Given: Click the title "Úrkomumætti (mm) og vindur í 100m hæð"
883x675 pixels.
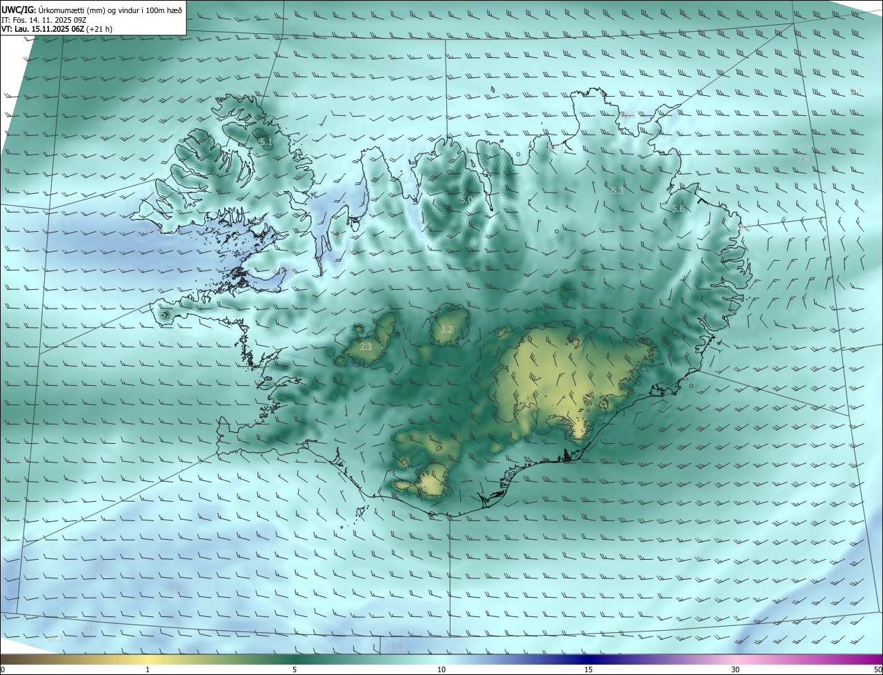Looking at the screenshot, I should (x=110, y=10).
